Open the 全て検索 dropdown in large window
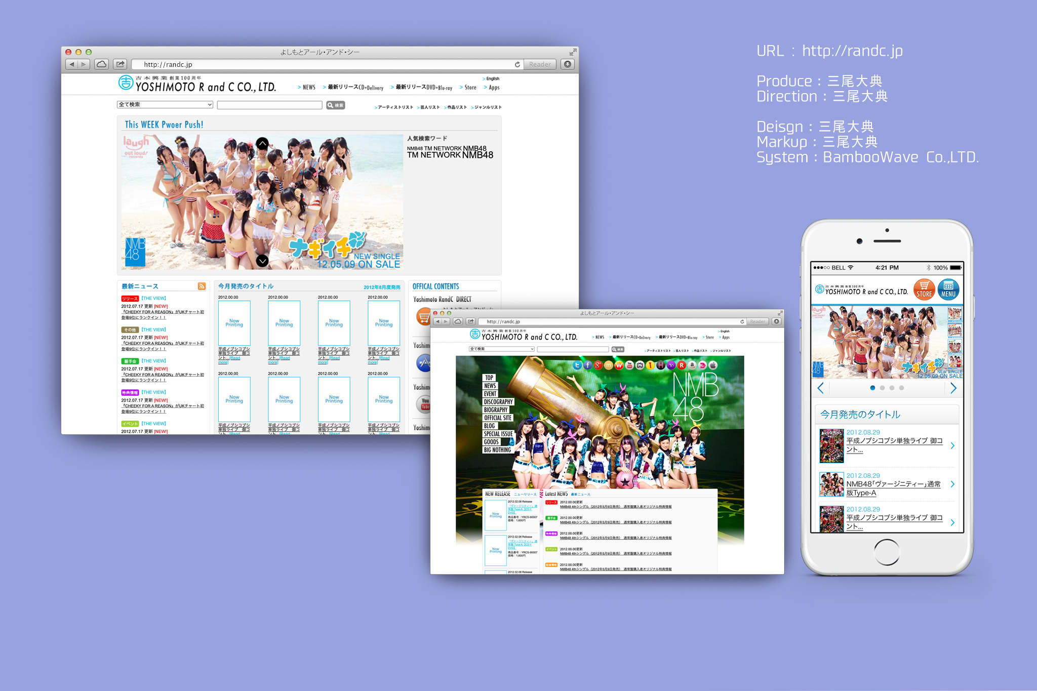Screen dimensions: 1037x691 coord(165,105)
